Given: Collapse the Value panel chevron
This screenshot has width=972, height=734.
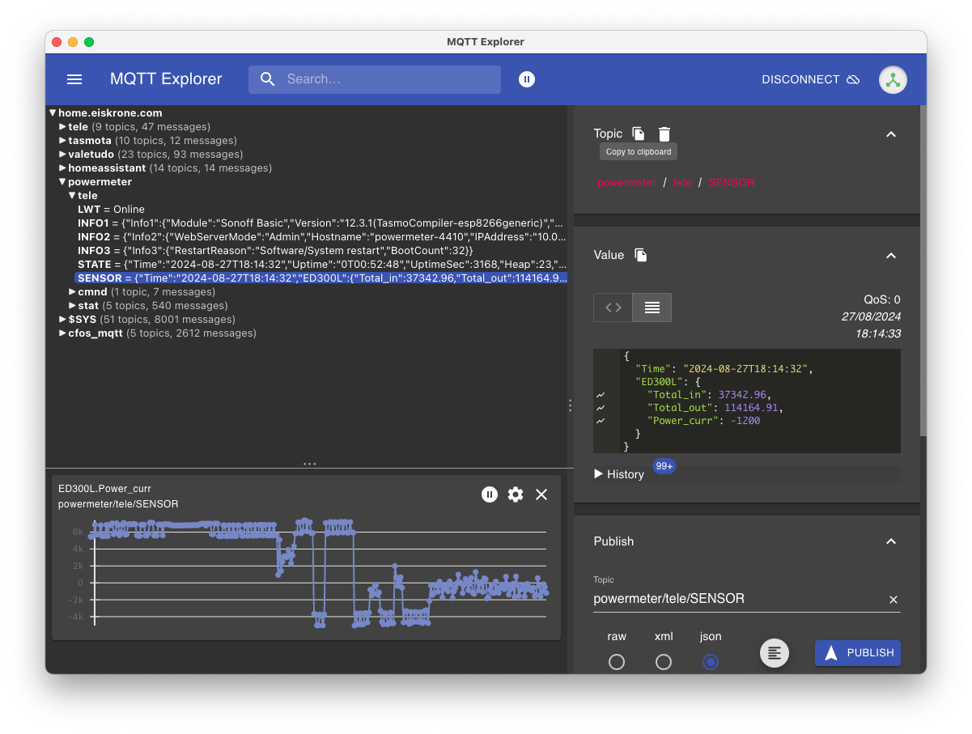Looking at the screenshot, I should (891, 256).
